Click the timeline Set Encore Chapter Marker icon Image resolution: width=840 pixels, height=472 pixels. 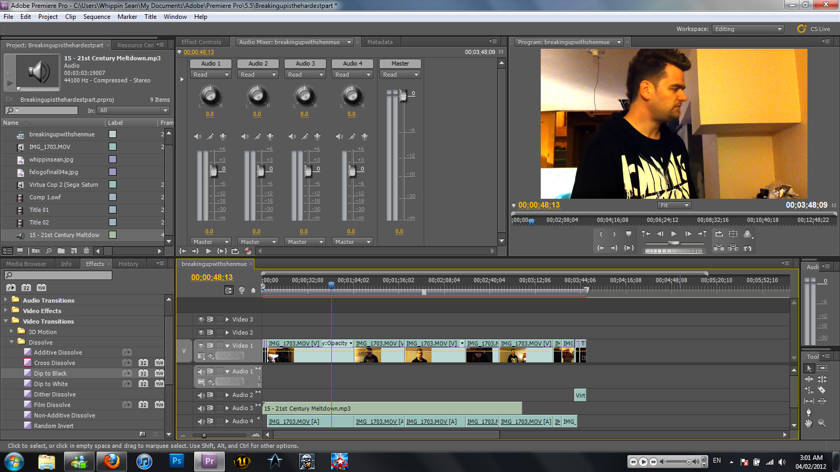click(241, 290)
